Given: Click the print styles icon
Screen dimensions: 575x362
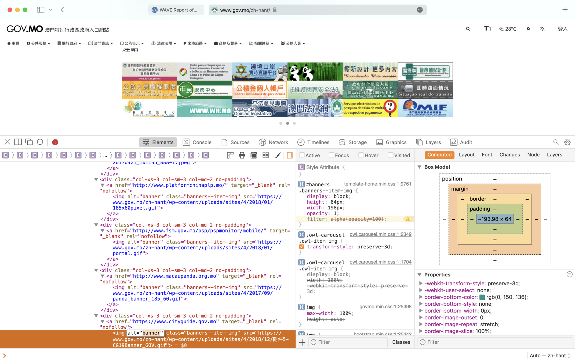Looking at the screenshot, I should tap(242, 155).
